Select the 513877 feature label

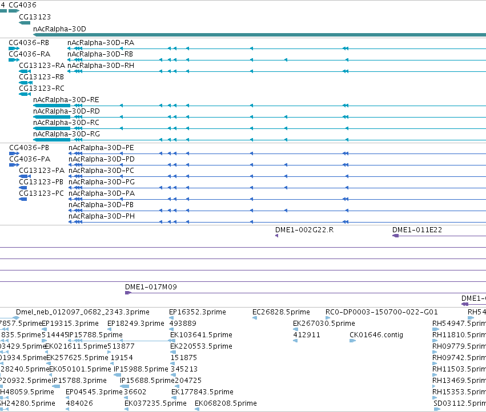pyautogui.click(x=121, y=346)
